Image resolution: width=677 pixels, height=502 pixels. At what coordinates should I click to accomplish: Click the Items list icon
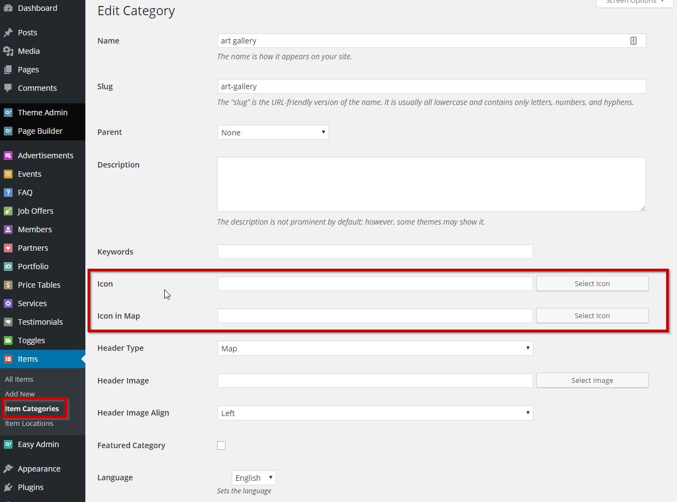coord(8,359)
